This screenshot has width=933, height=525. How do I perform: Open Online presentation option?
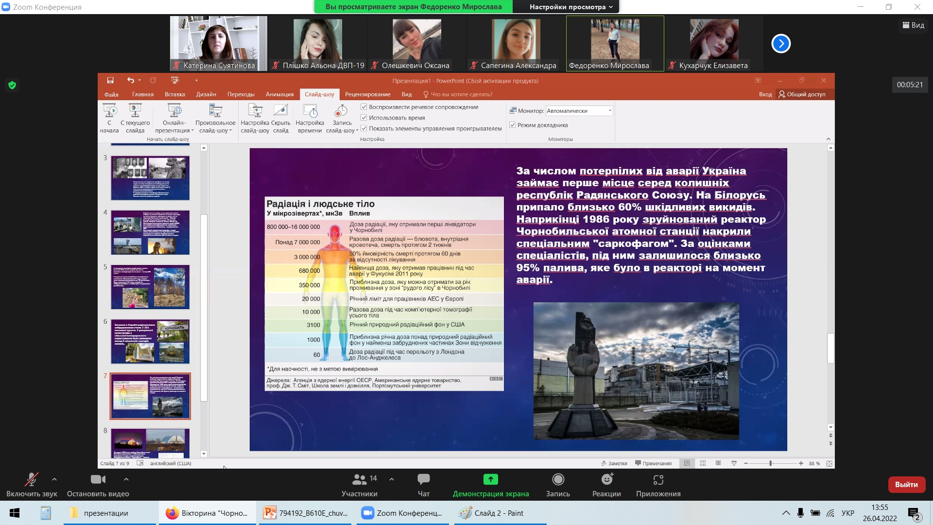click(x=174, y=118)
